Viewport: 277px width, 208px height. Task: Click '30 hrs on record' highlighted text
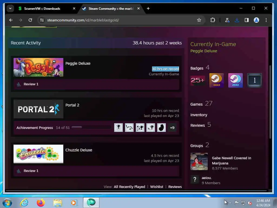pos(166,69)
